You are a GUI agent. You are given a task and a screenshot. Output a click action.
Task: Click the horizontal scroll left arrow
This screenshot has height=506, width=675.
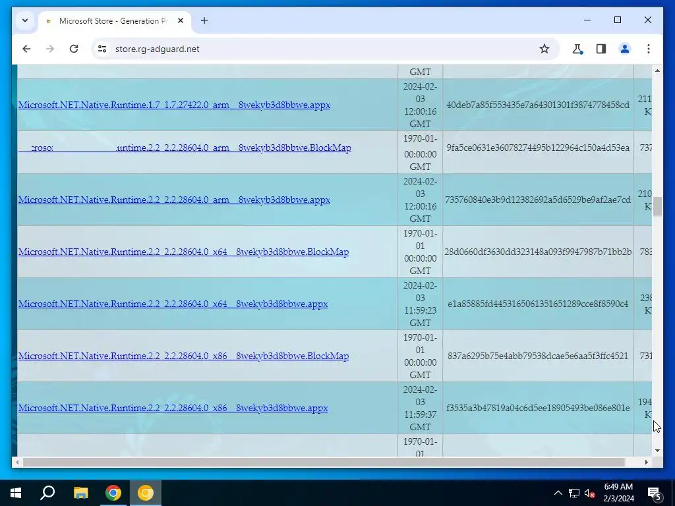pyautogui.click(x=16, y=462)
